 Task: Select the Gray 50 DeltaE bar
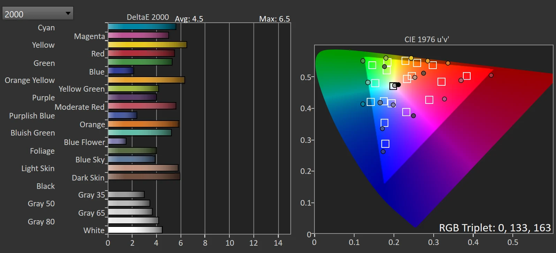(129, 203)
